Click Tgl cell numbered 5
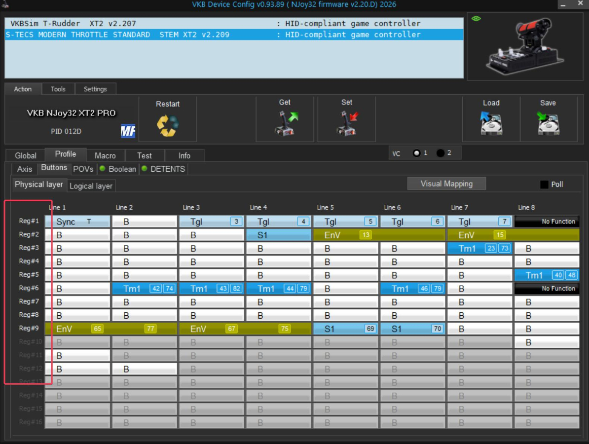Viewport: 589px width, 444px height. 346,222
